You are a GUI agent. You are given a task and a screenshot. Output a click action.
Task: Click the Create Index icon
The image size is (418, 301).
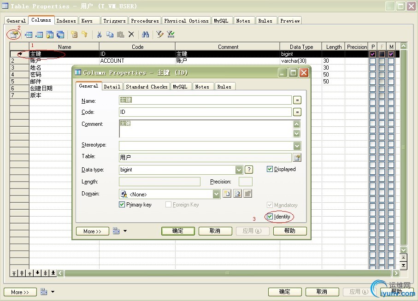pyautogui.click(x=74, y=35)
